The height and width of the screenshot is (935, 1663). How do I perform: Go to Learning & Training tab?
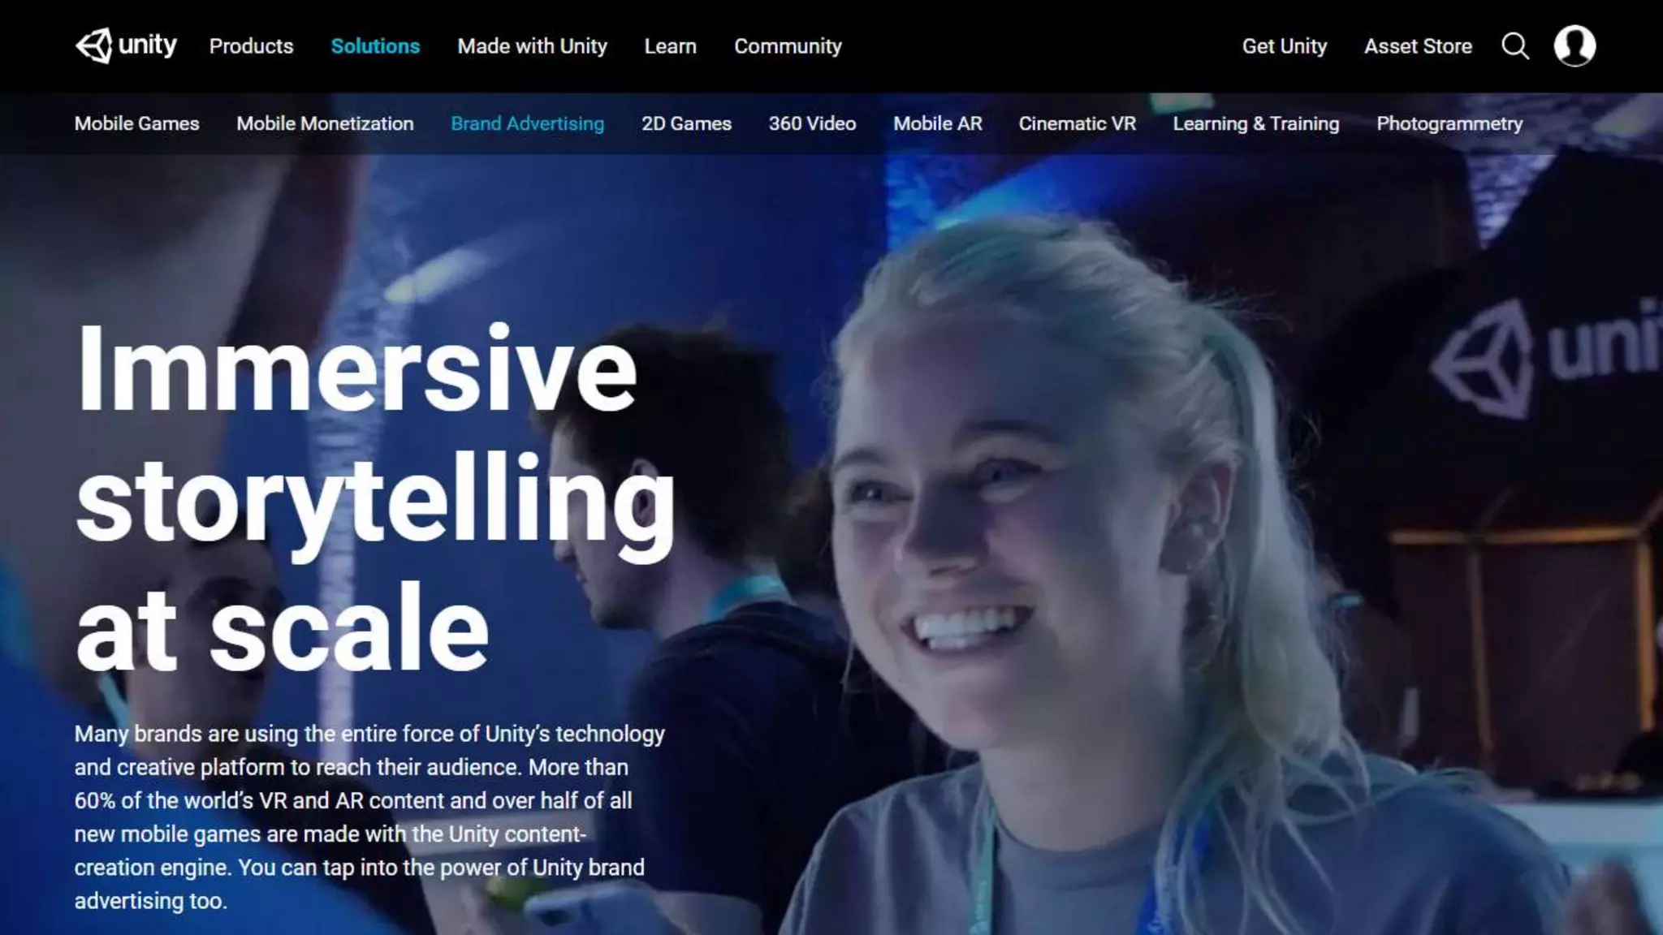click(1255, 123)
